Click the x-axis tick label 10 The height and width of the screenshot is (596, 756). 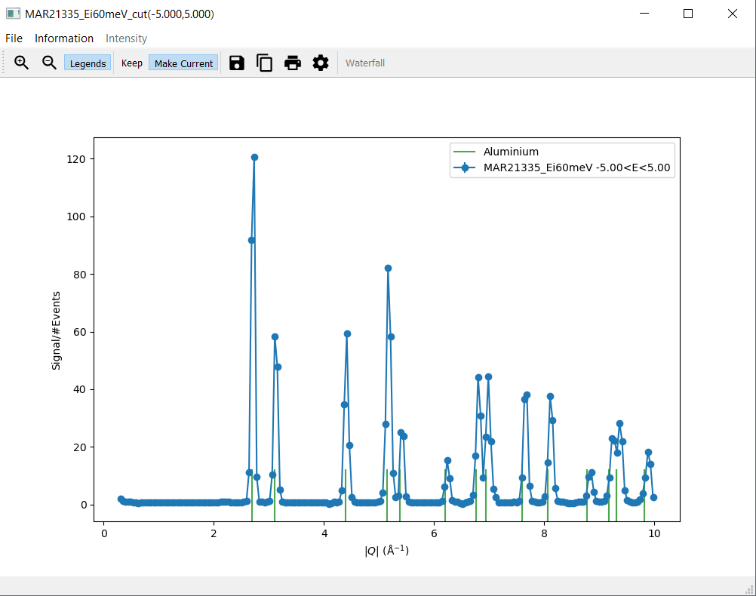click(654, 533)
